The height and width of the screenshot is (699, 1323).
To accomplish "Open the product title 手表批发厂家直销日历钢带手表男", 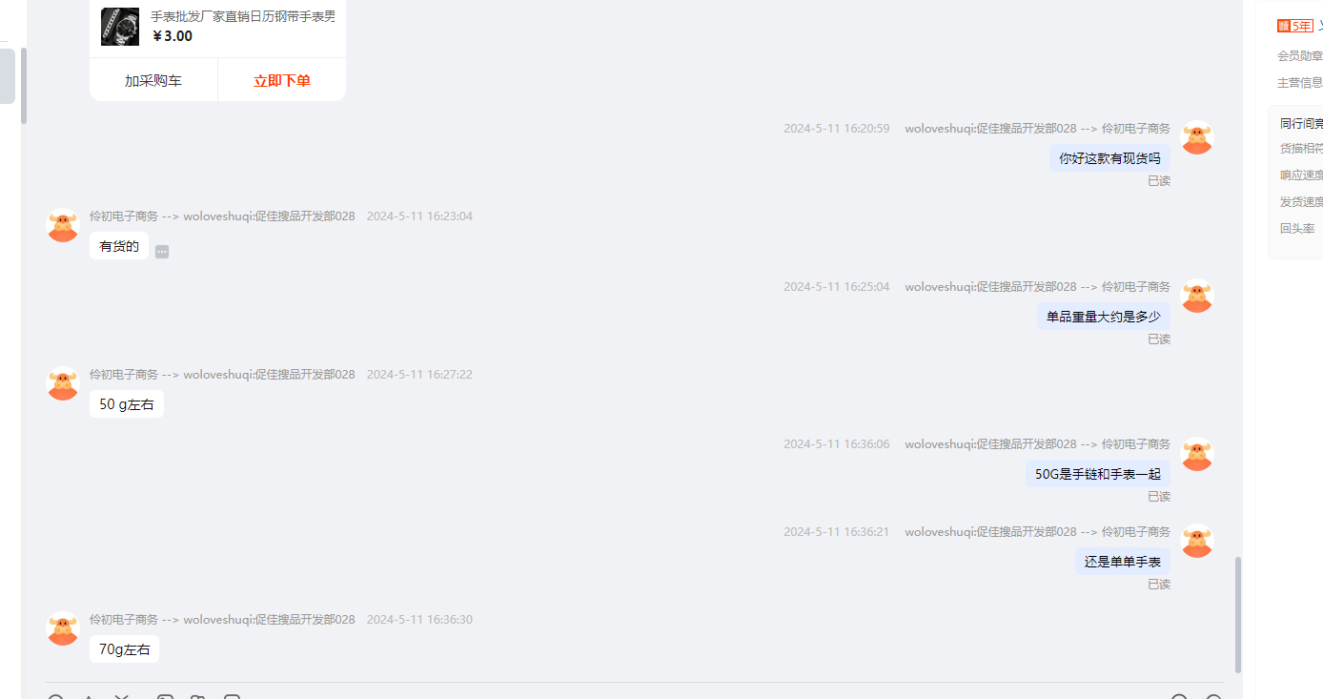I will tap(243, 16).
